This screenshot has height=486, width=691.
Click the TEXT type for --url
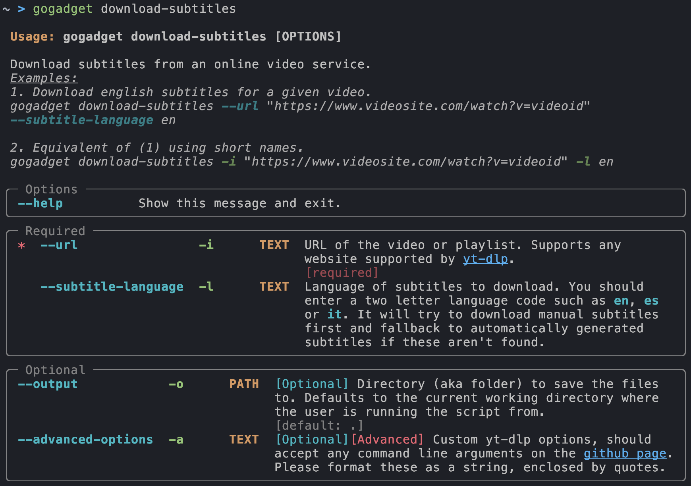[x=274, y=245]
